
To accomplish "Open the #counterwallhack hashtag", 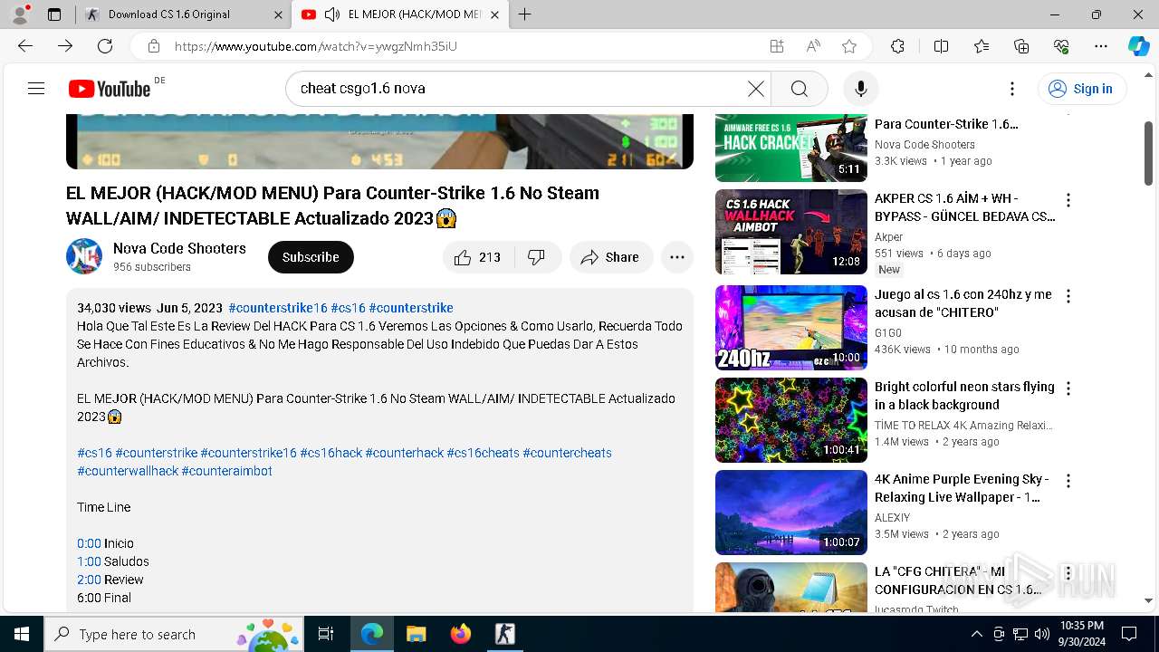I will pos(128,471).
